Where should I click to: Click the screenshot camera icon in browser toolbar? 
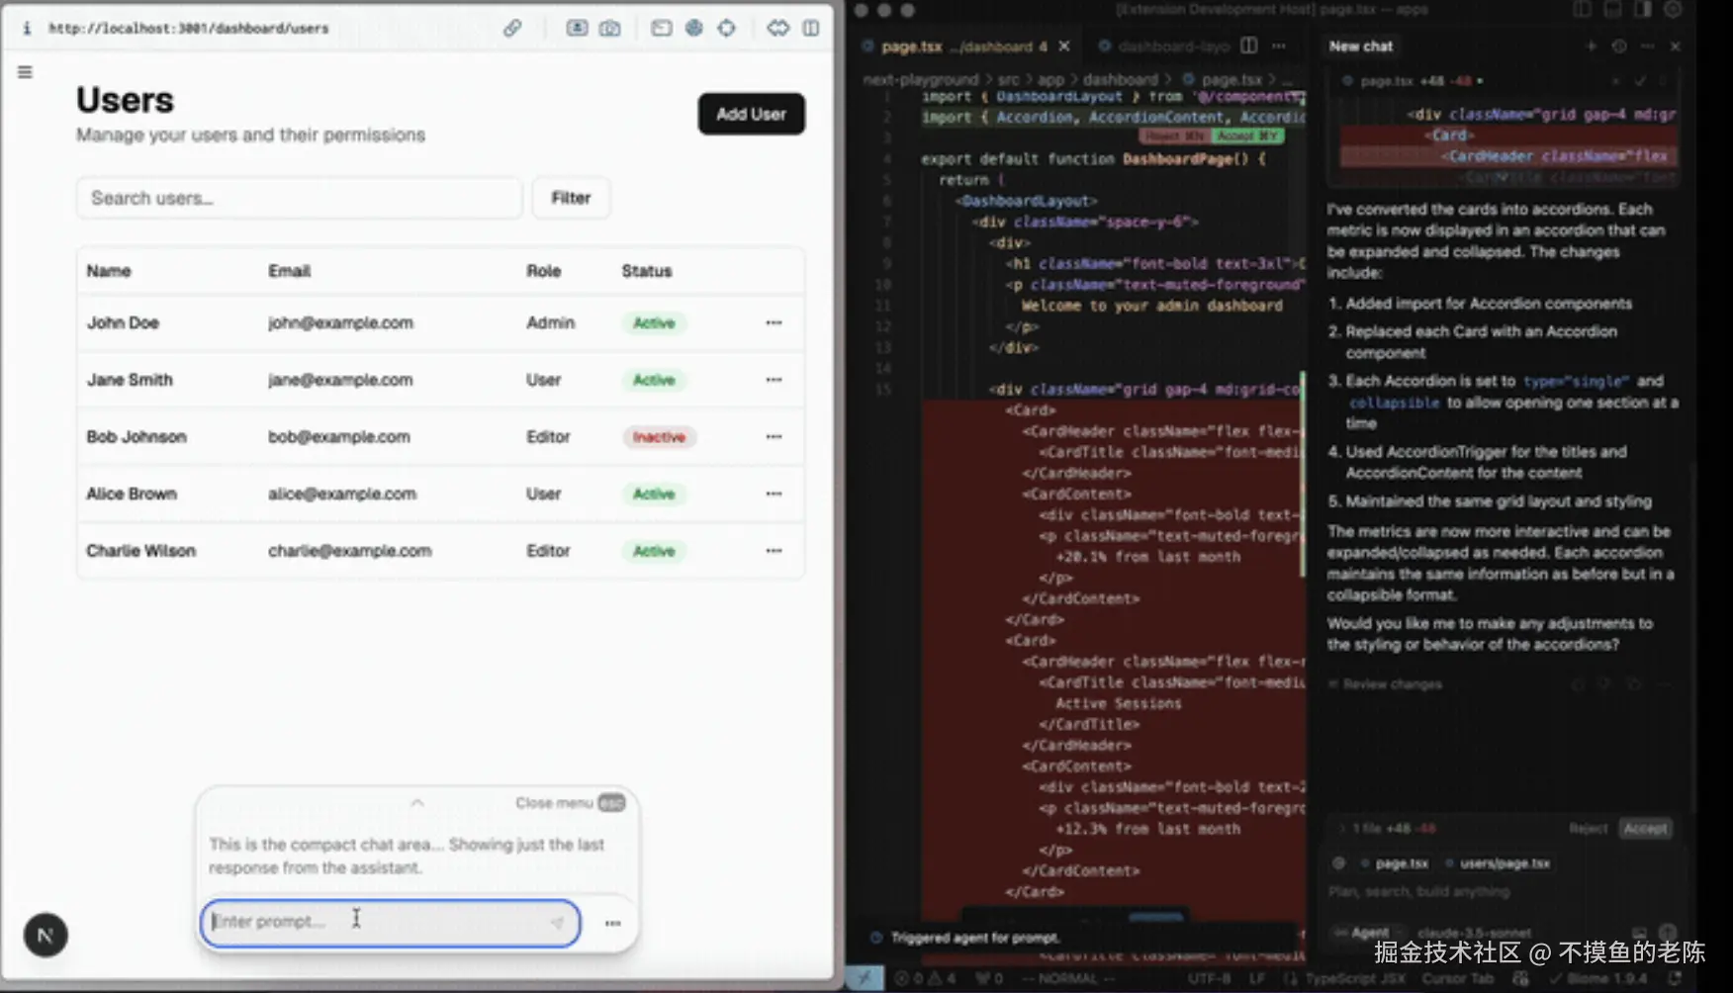click(x=610, y=28)
